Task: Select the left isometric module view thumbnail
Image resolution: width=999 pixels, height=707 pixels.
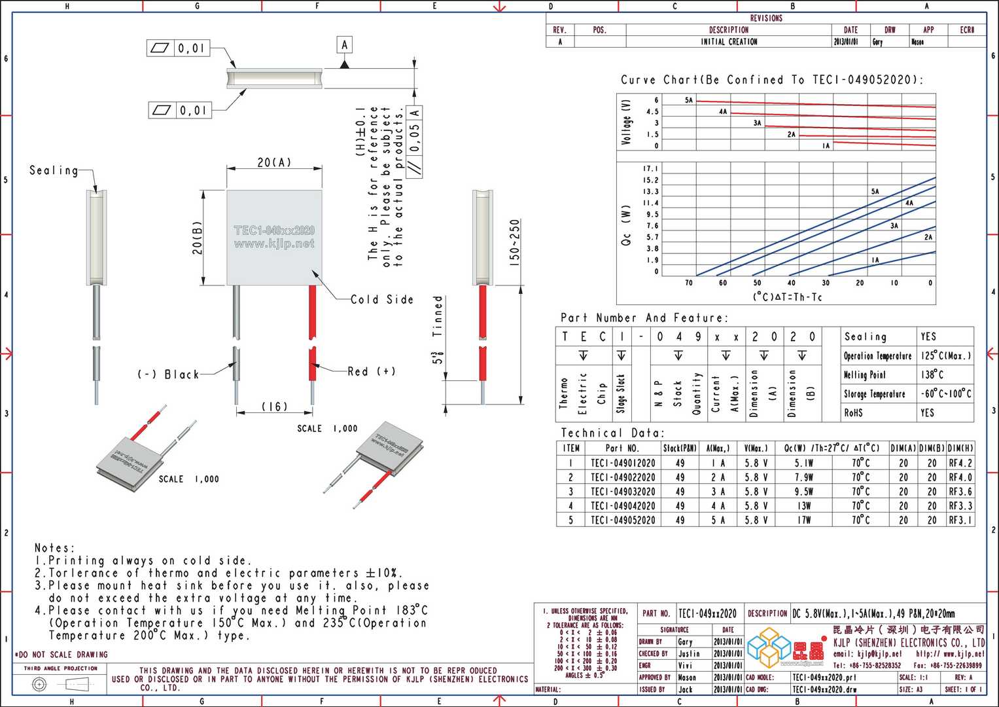Action: (x=145, y=449)
